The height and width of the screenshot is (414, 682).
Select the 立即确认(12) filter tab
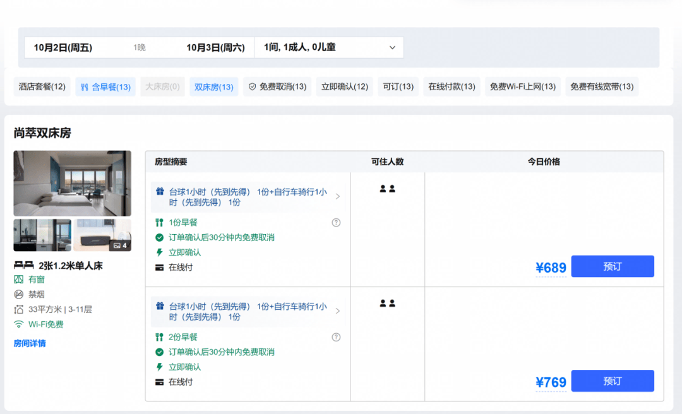tap(345, 86)
